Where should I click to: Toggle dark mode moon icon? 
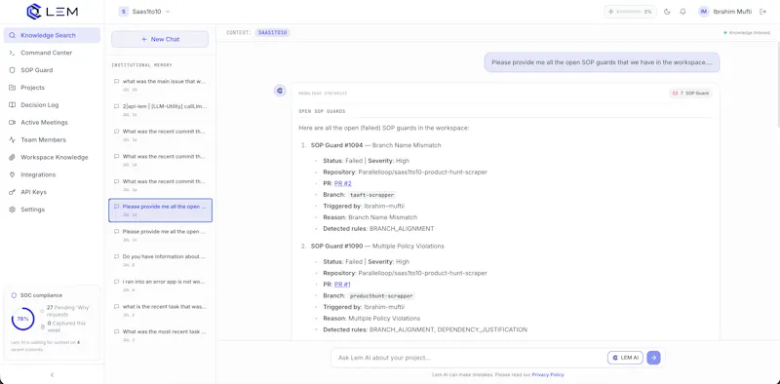point(668,12)
